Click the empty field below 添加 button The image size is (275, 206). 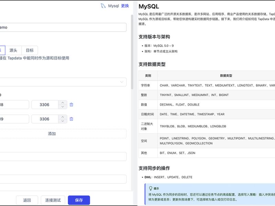[63, 157]
